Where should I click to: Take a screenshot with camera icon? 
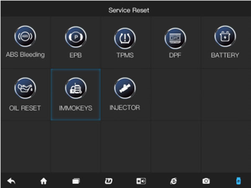[x=206, y=181]
